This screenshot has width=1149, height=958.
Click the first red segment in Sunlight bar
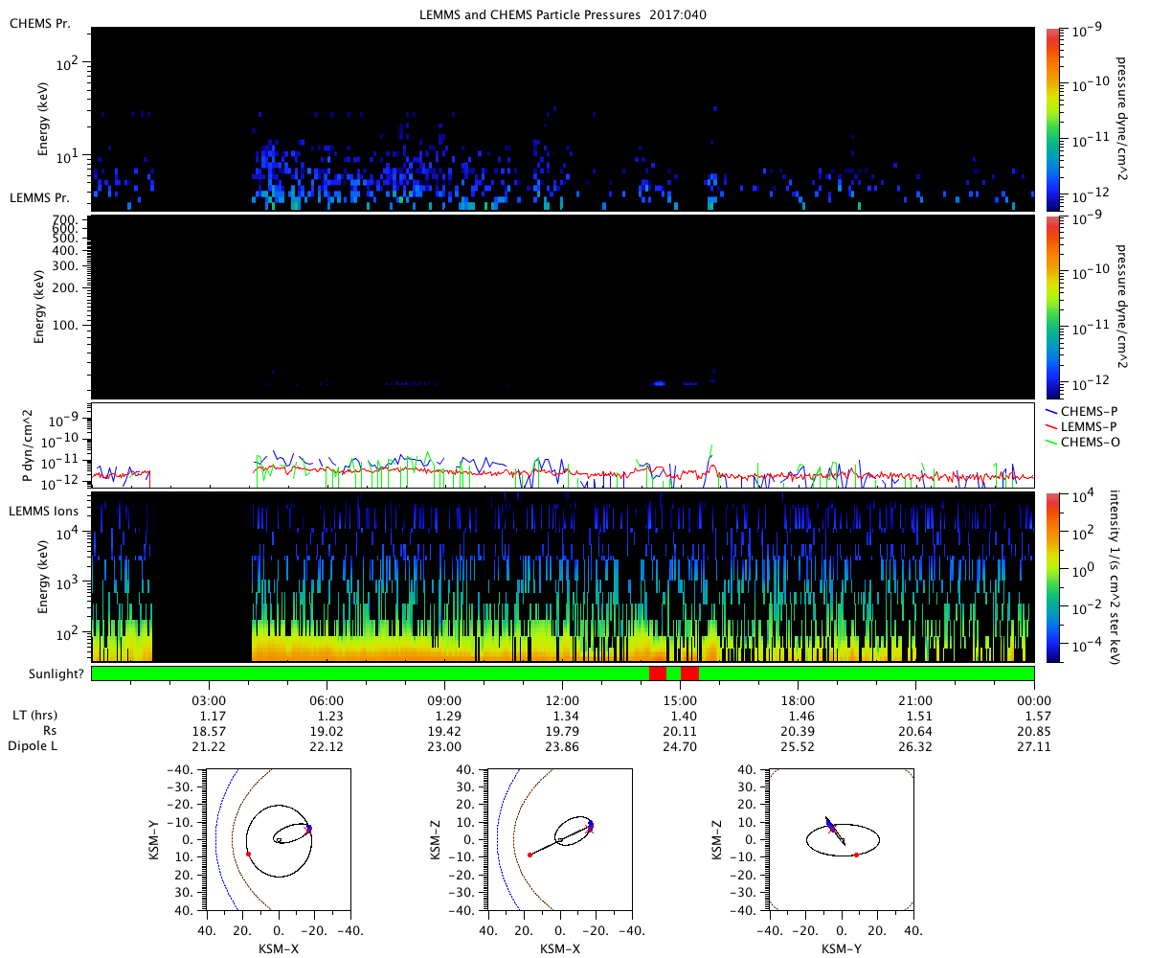click(x=657, y=673)
